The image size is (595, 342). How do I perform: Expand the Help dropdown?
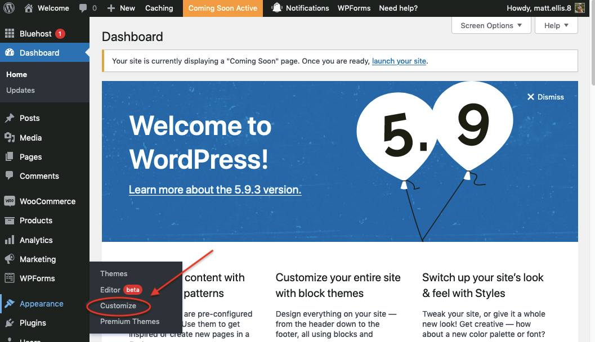tap(556, 25)
